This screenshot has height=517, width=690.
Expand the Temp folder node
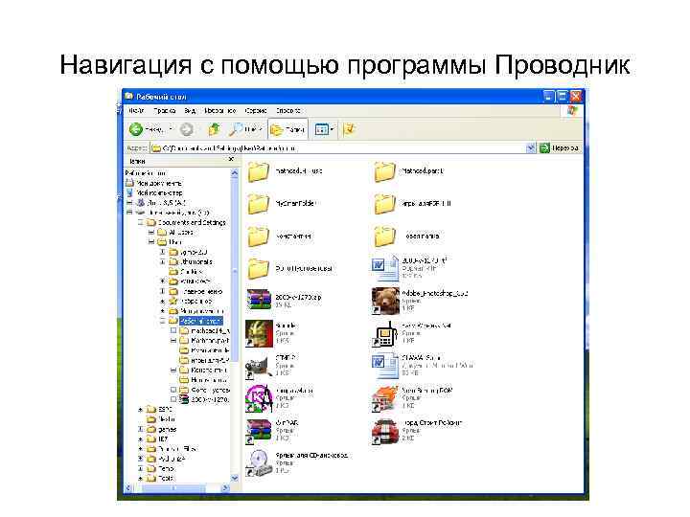tap(140, 468)
